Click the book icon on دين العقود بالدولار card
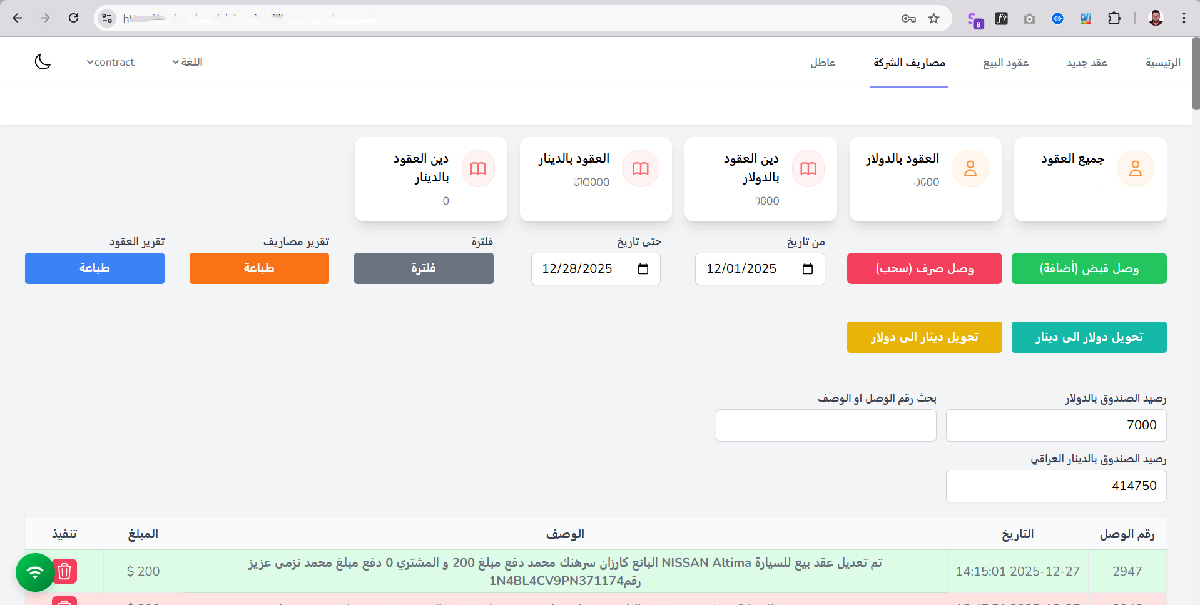The width and height of the screenshot is (1200, 605). tap(808, 168)
